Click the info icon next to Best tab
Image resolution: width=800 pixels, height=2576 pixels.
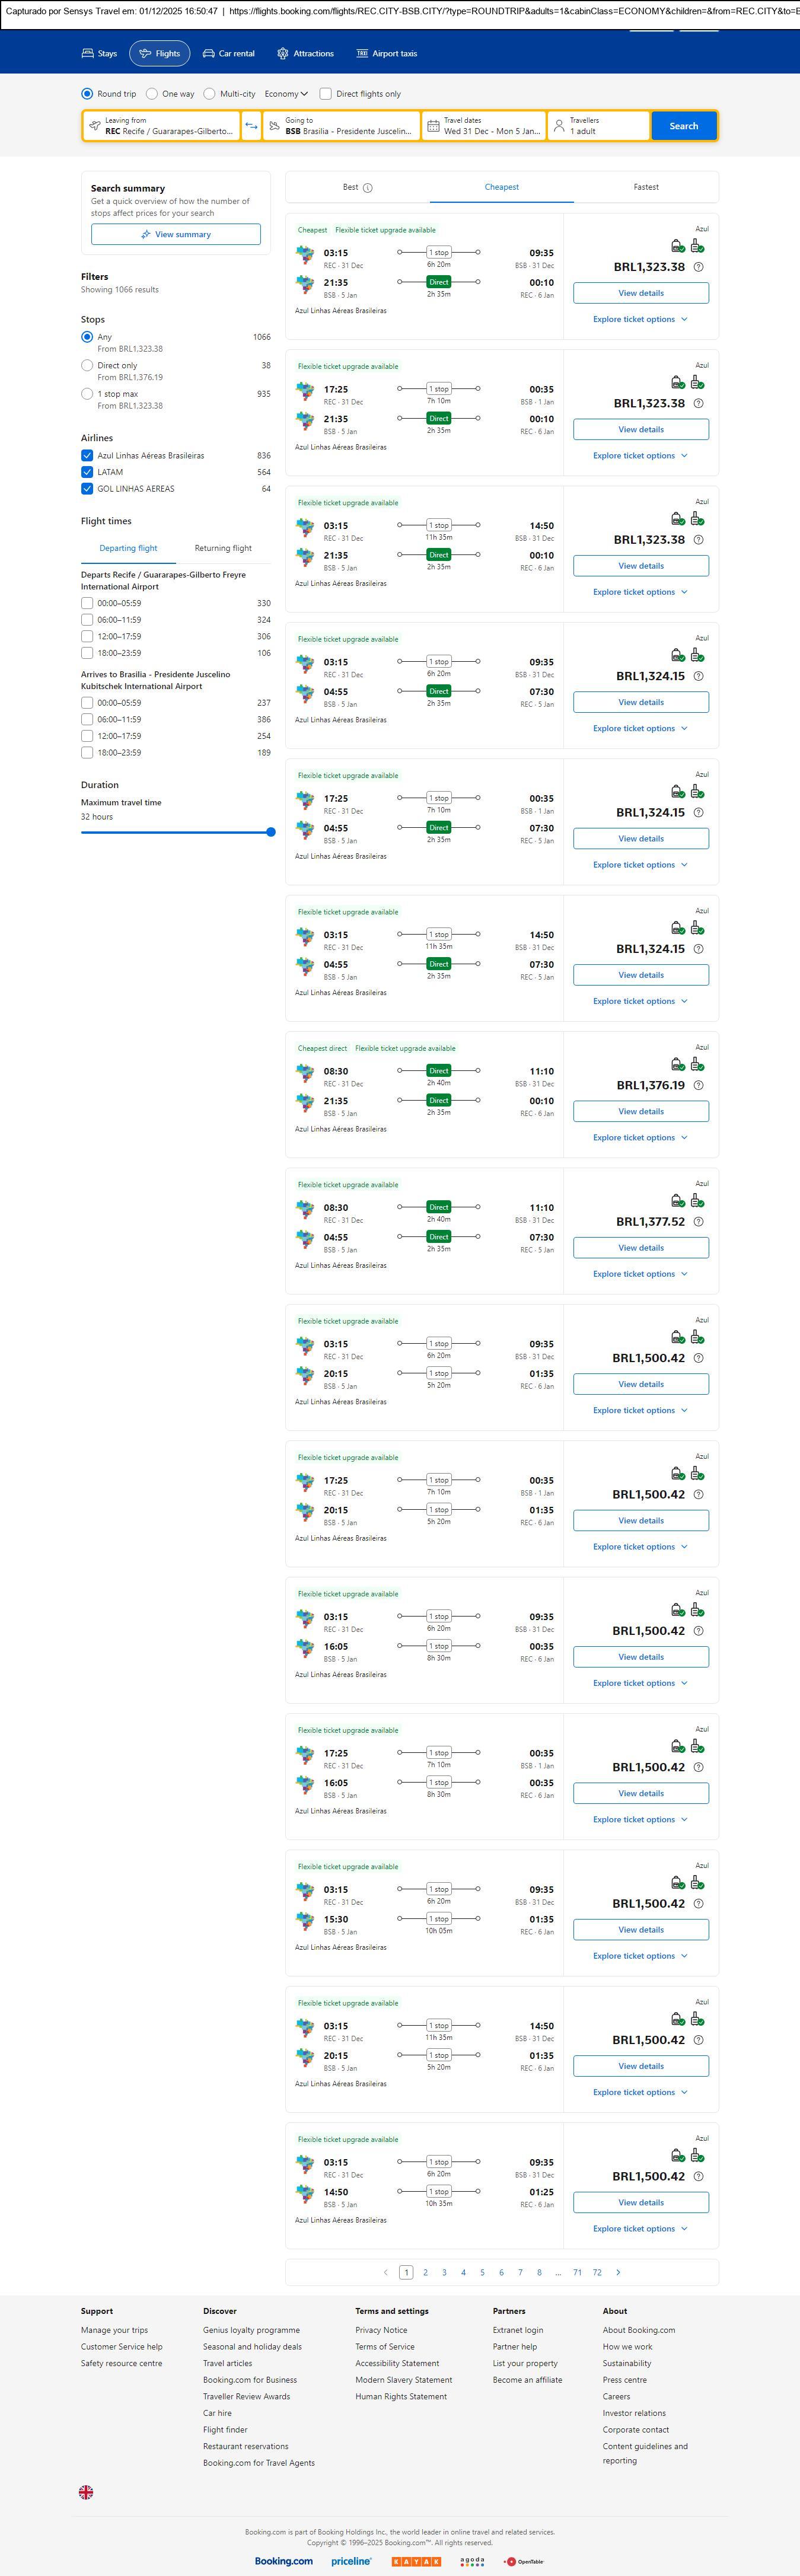pyautogui.click(x=368, y=188)
